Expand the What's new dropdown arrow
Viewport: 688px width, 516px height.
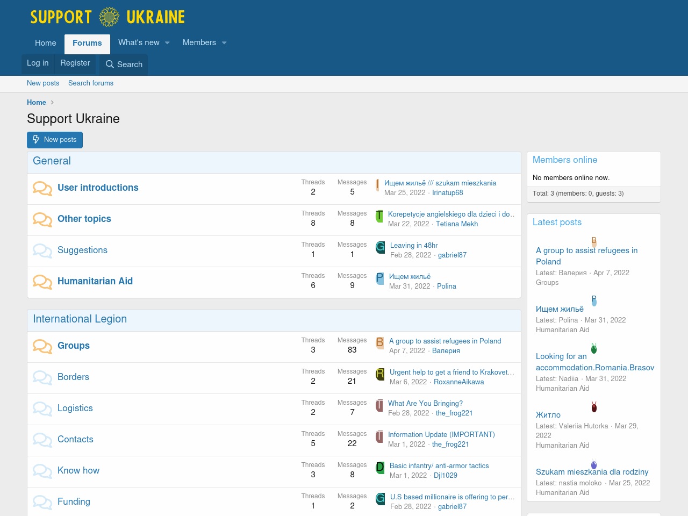167,43
